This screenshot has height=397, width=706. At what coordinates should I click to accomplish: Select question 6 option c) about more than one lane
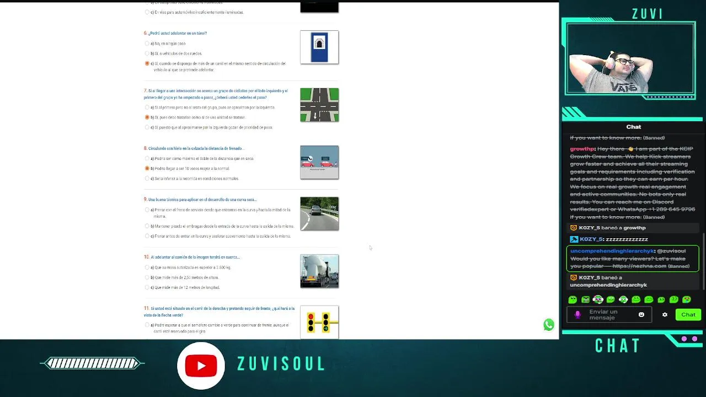147,63
